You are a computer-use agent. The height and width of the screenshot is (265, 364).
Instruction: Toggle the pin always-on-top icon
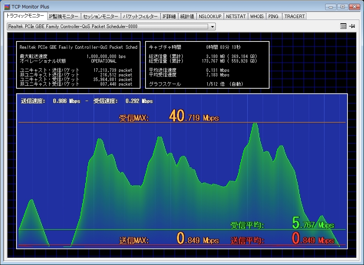pyautogui.click(x=352, y=26)
